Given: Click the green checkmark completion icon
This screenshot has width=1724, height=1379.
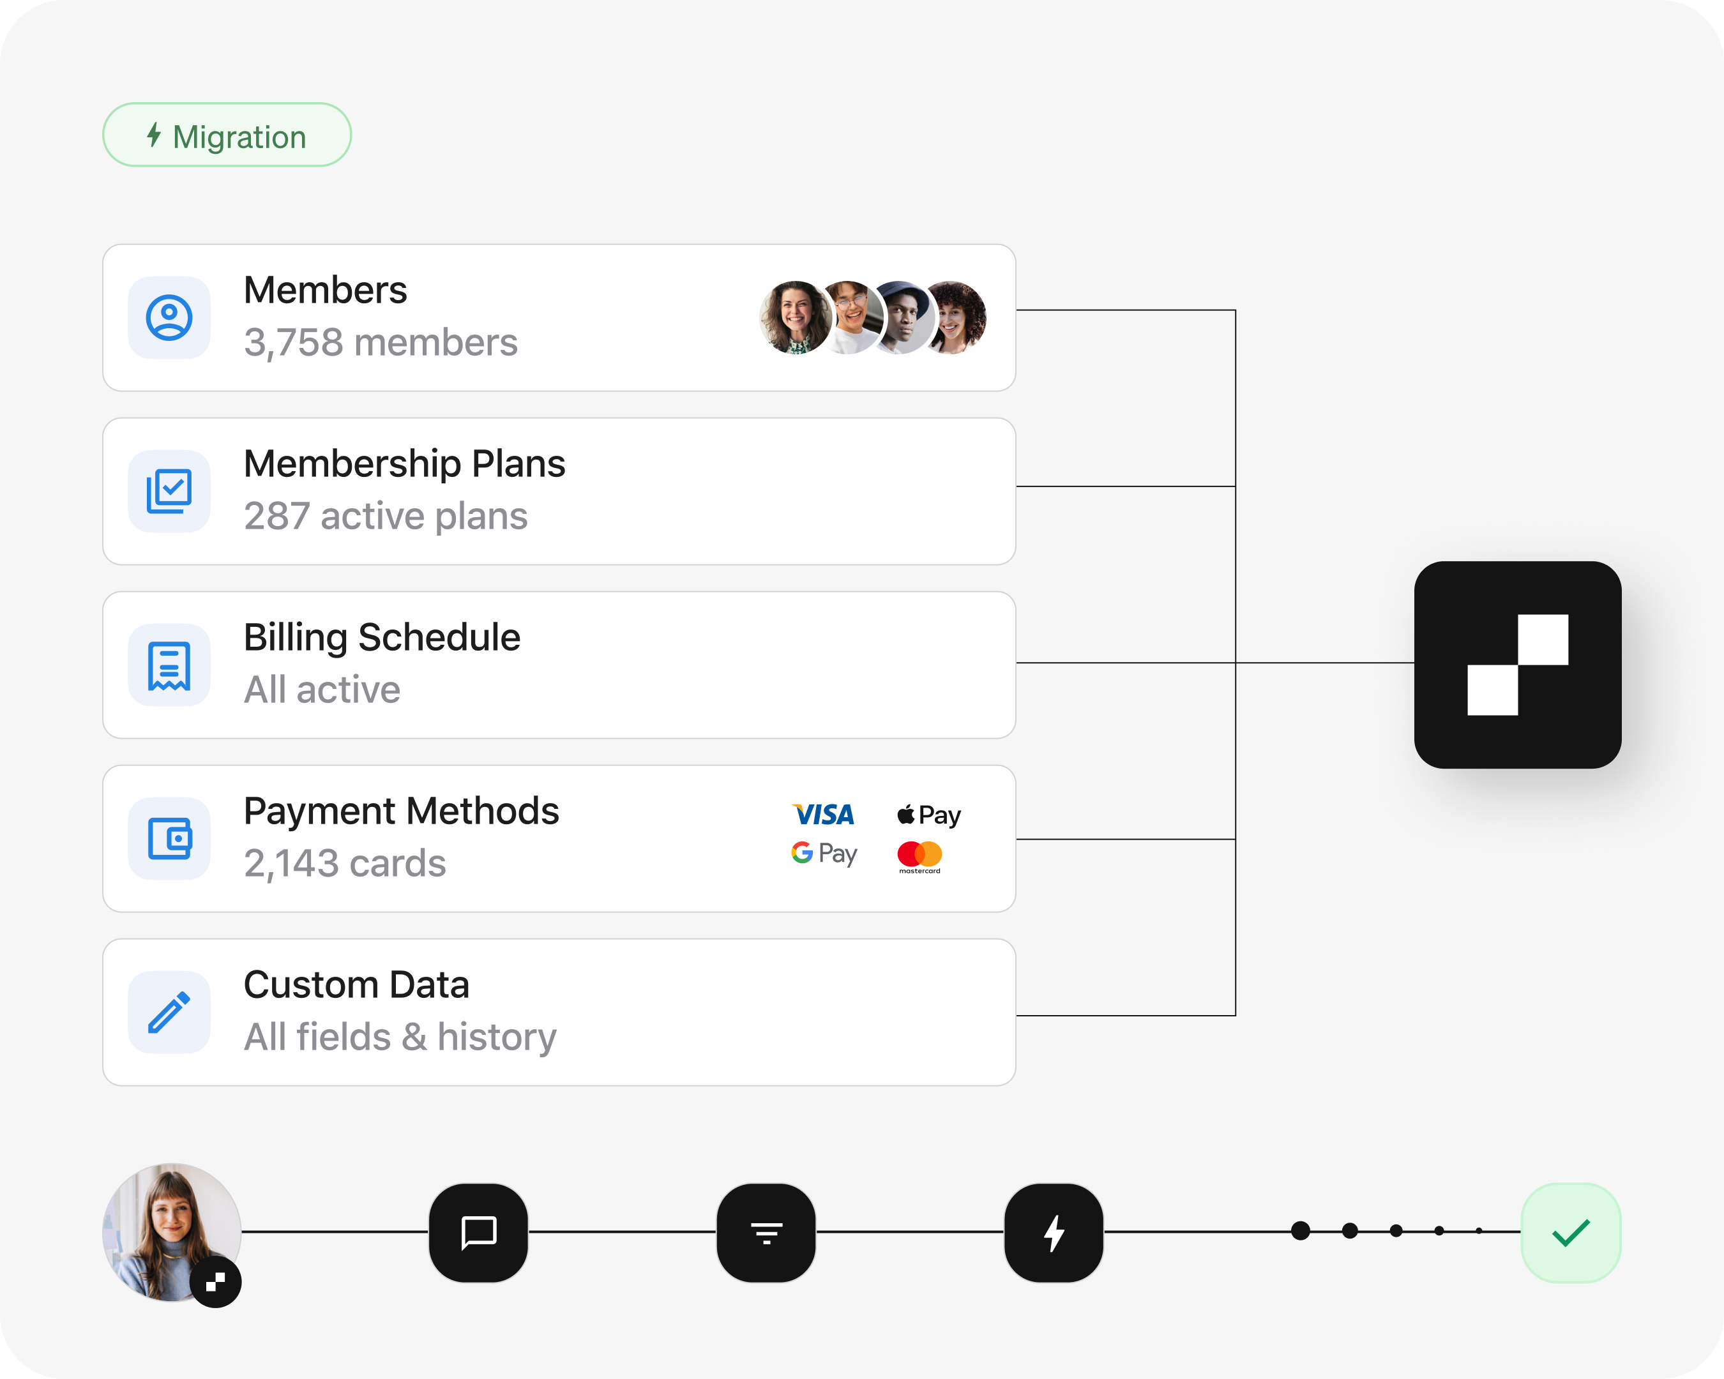Looking at the screenshot, I should coord(1571,1233).
